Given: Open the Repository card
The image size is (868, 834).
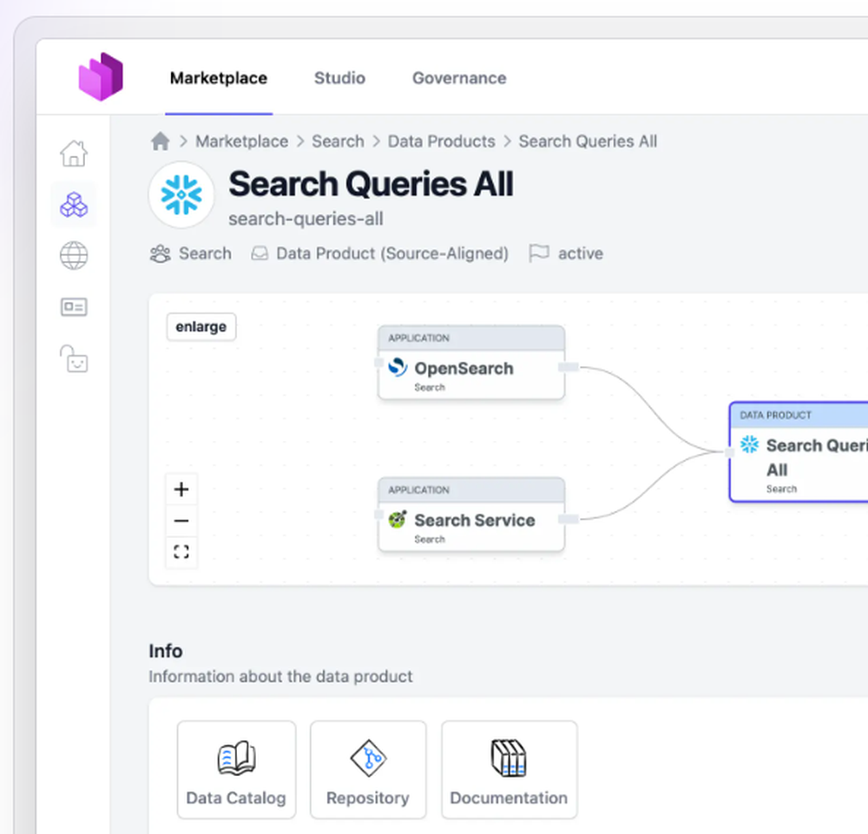Looking at the screenshot, I should pos(368,769).
